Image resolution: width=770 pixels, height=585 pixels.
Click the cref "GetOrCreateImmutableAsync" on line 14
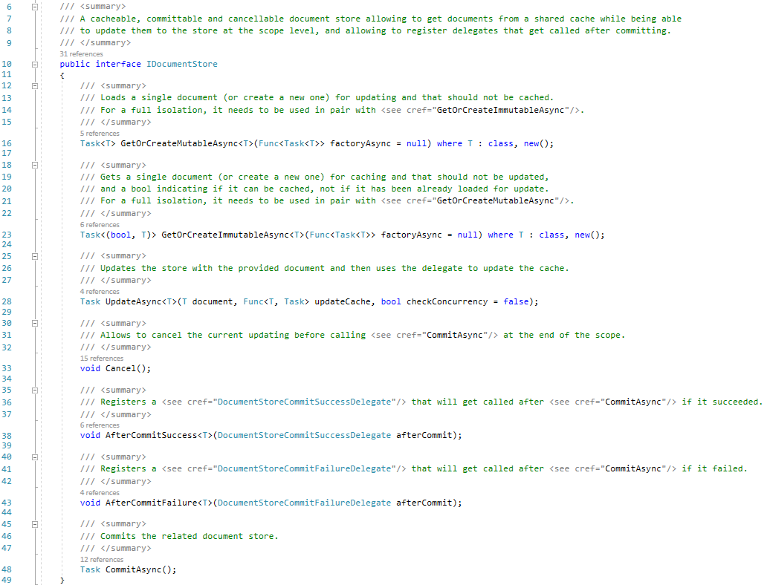point(500,111)
